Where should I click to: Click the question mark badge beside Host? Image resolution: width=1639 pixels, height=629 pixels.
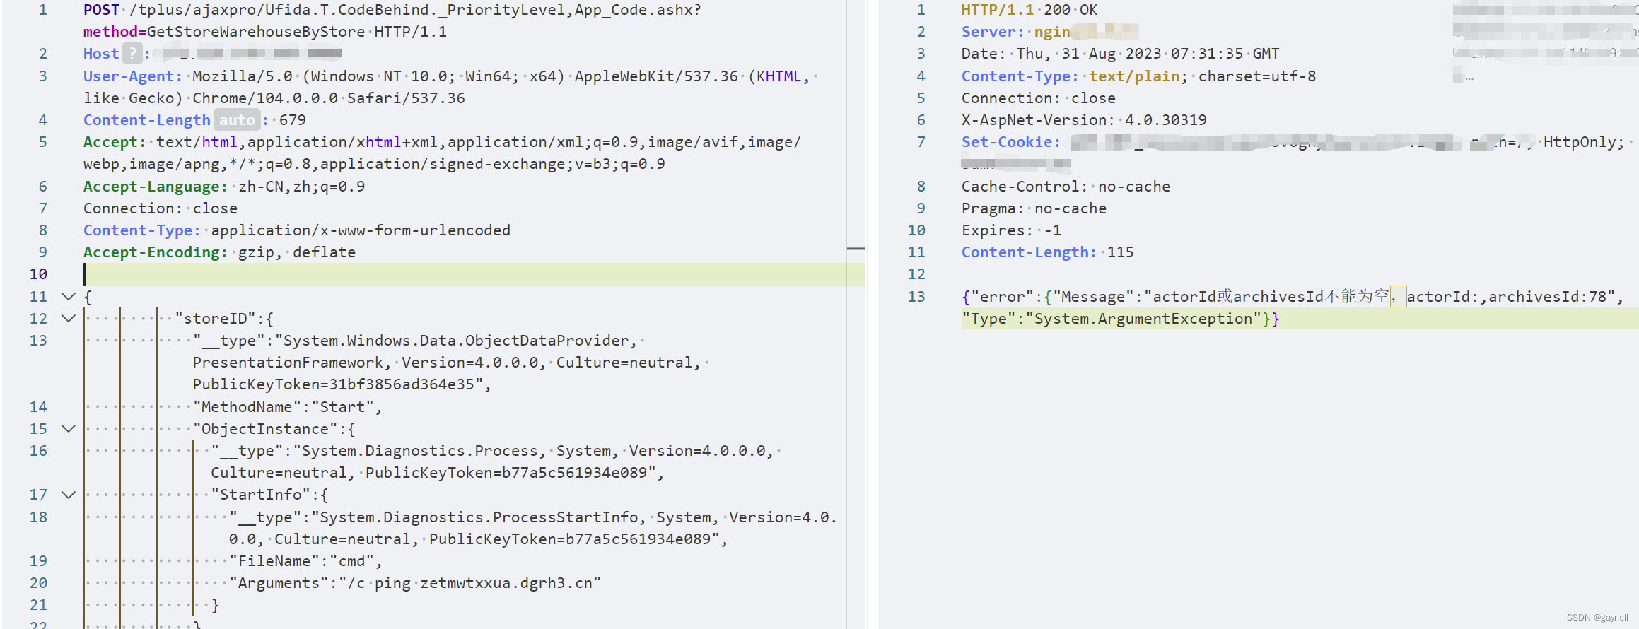pos(132,54)
